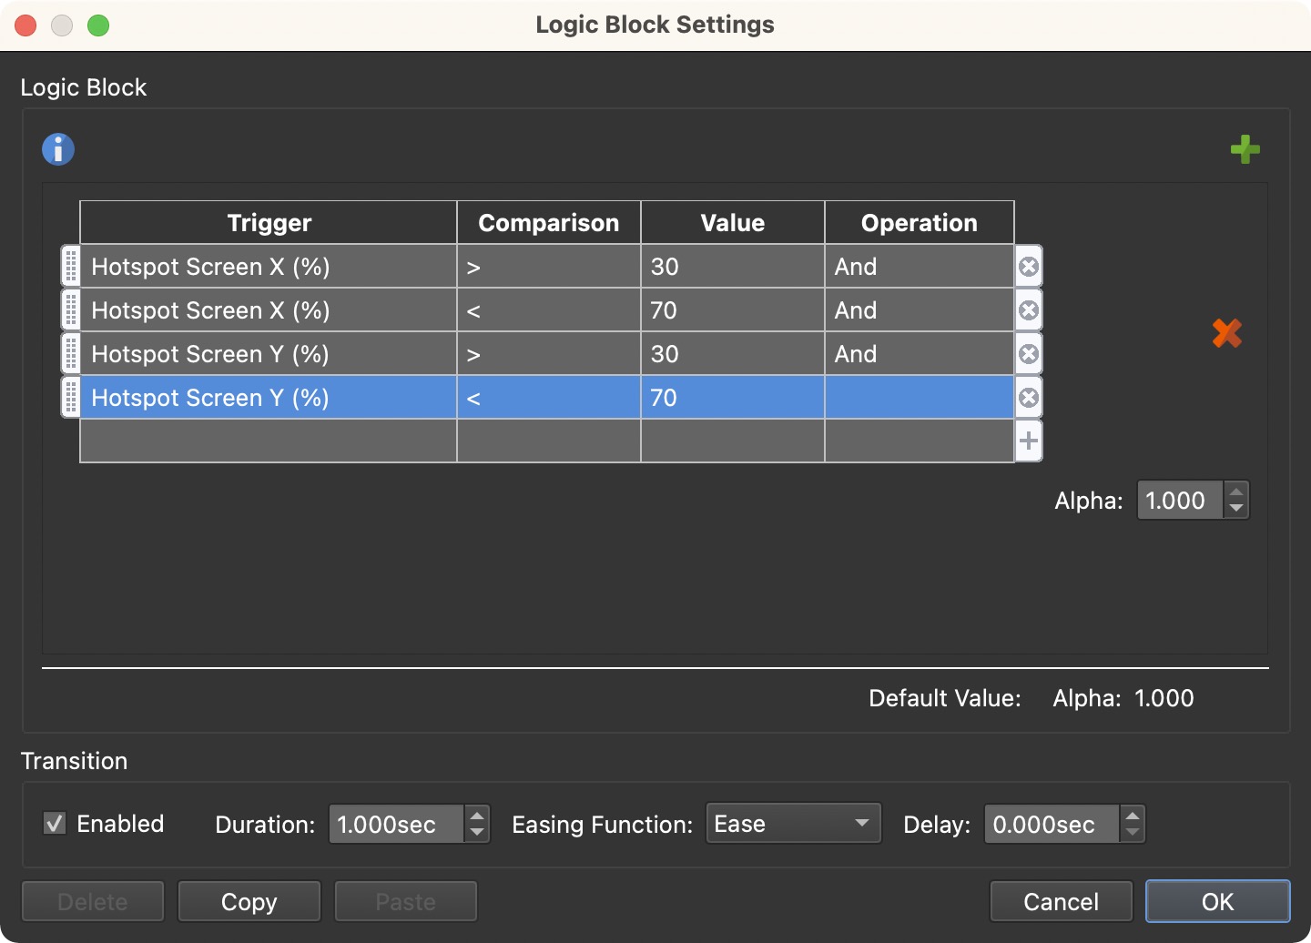The height and width of the screenshot is (943, 1311).
Task: Click the OK button
Action: click(1217, 901)
